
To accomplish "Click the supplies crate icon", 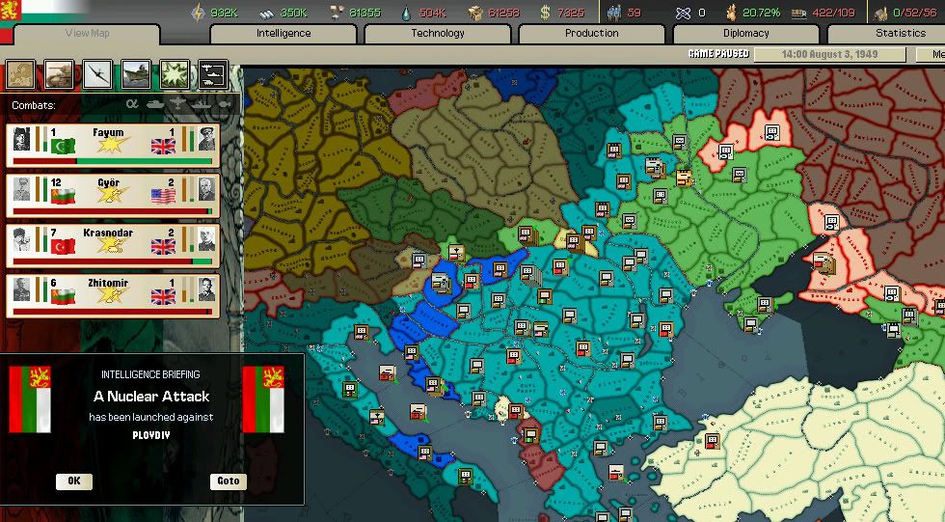I will point(475,13).
